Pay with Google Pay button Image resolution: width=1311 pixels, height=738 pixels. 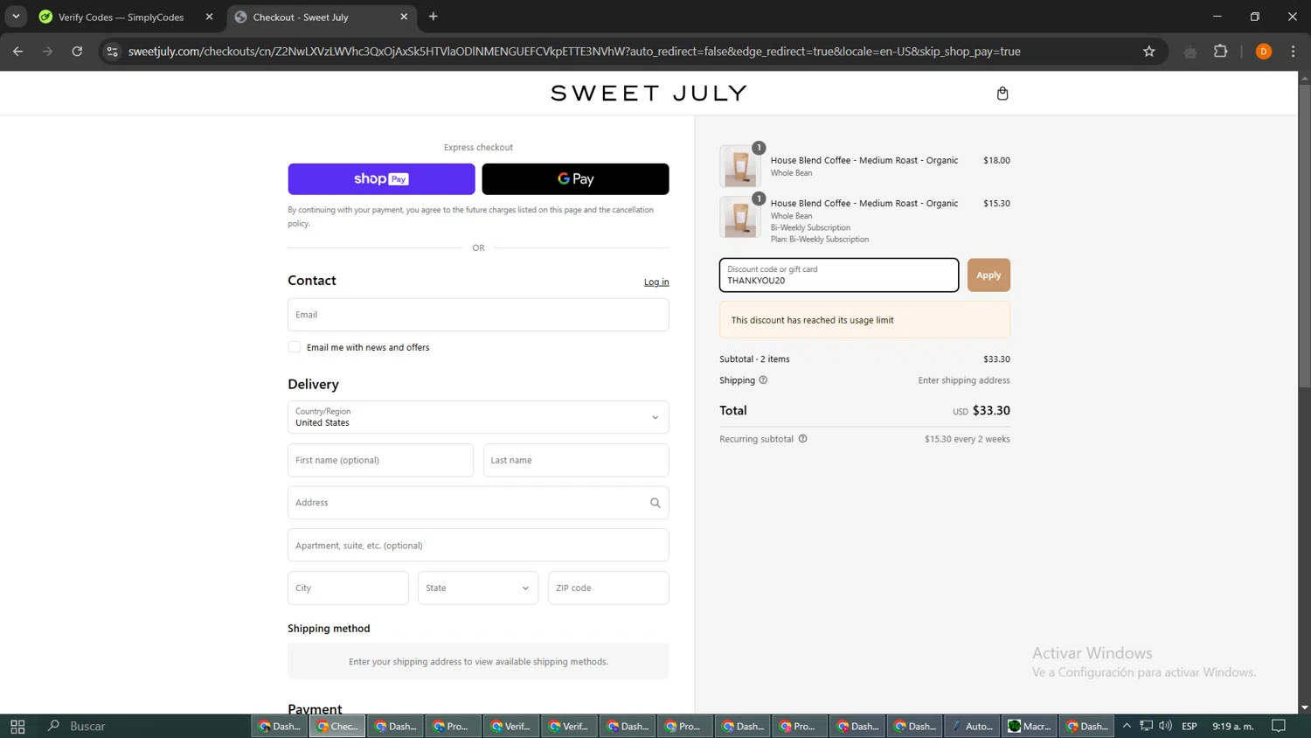pos(575,179)
